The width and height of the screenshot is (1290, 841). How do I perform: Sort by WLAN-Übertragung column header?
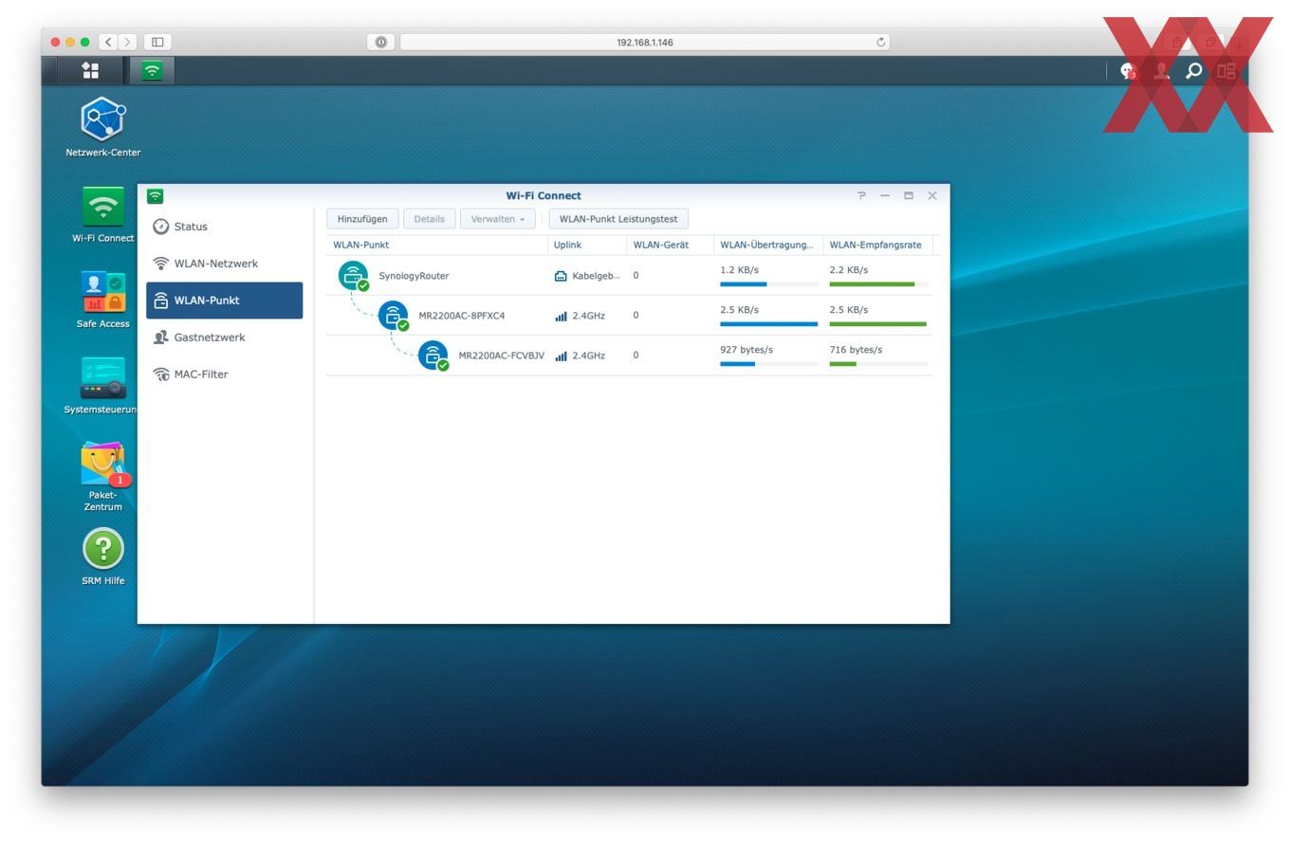(768, 245)
